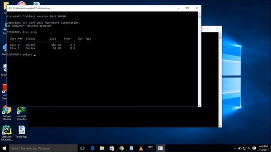This screenshot has width=271, height=152.
Task: Click the 'Free' column header
Action: [x=67, y=38]
